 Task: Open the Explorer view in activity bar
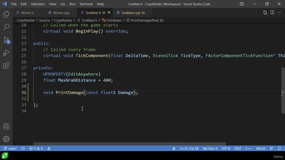(6, 14)
